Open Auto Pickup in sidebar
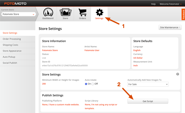The width and height of the screenshot is (185, 113). coord(18,57)
